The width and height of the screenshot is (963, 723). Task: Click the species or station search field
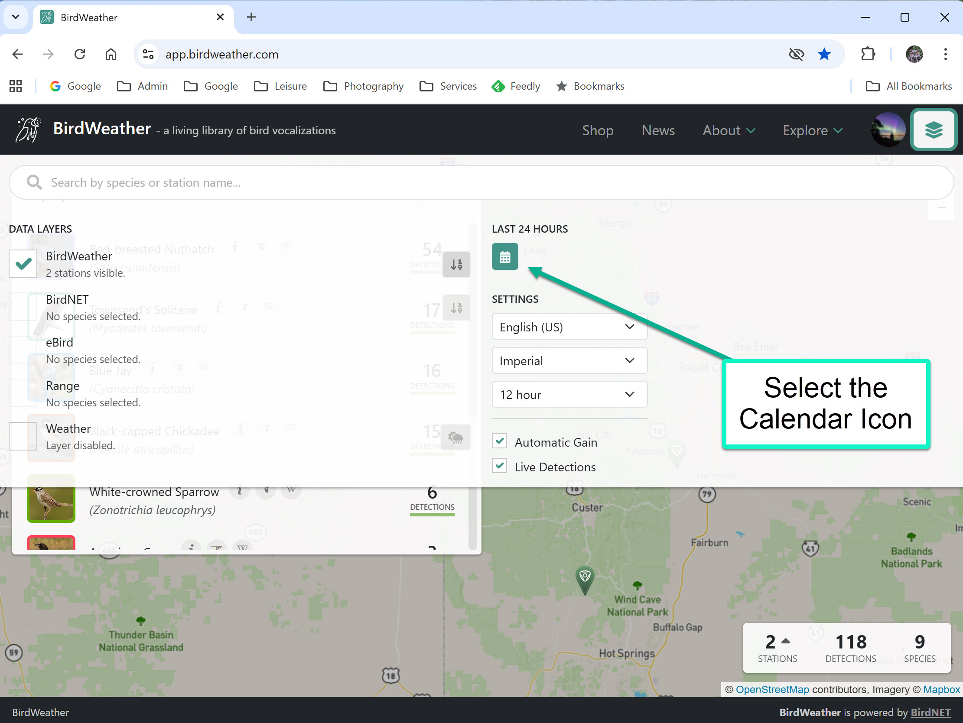(x=481, y=182)
